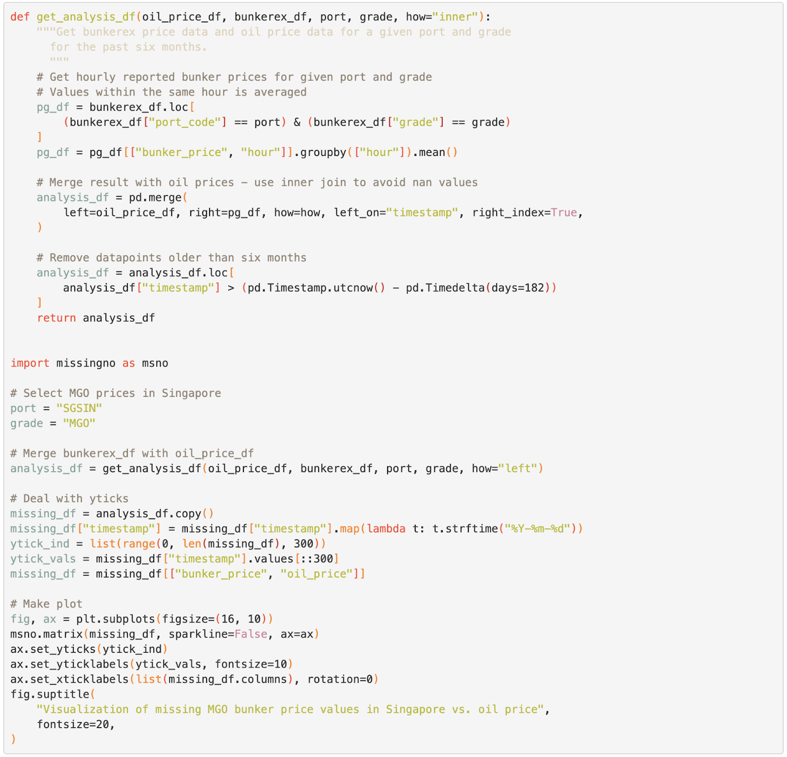
Task: Click the 'Visualization of missing MGO bunker price' string
Action: [x=290, y=710]
